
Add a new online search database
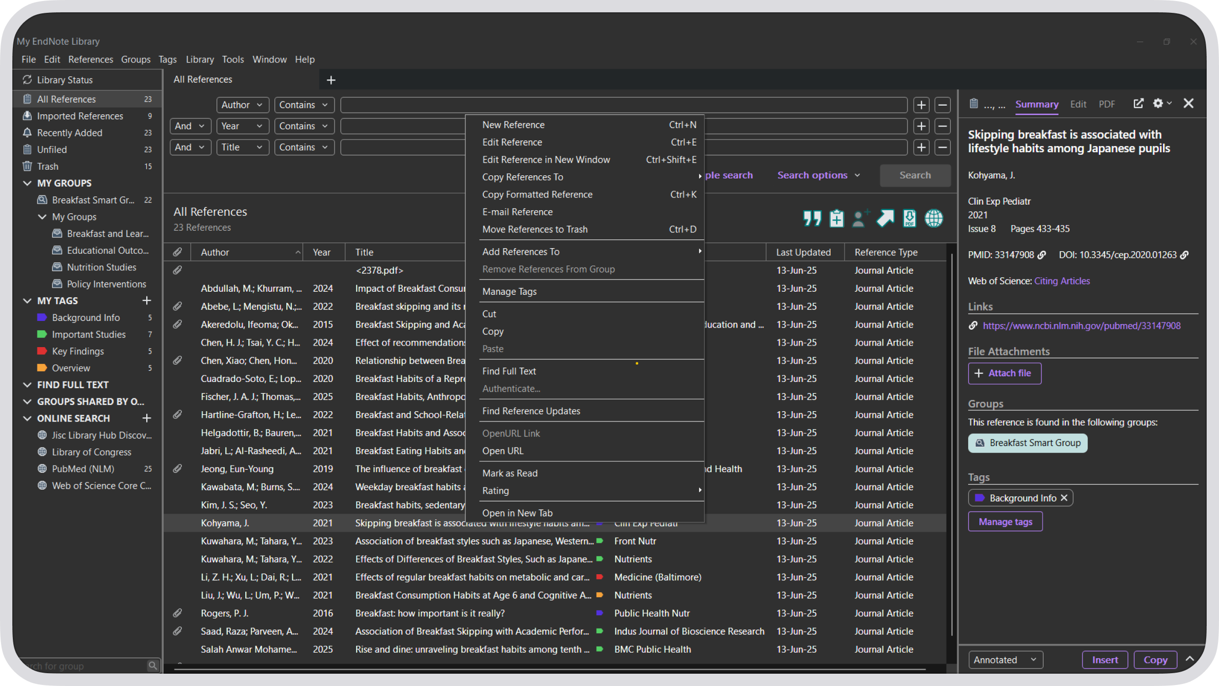pyautogui.click(x=147, y=418)
